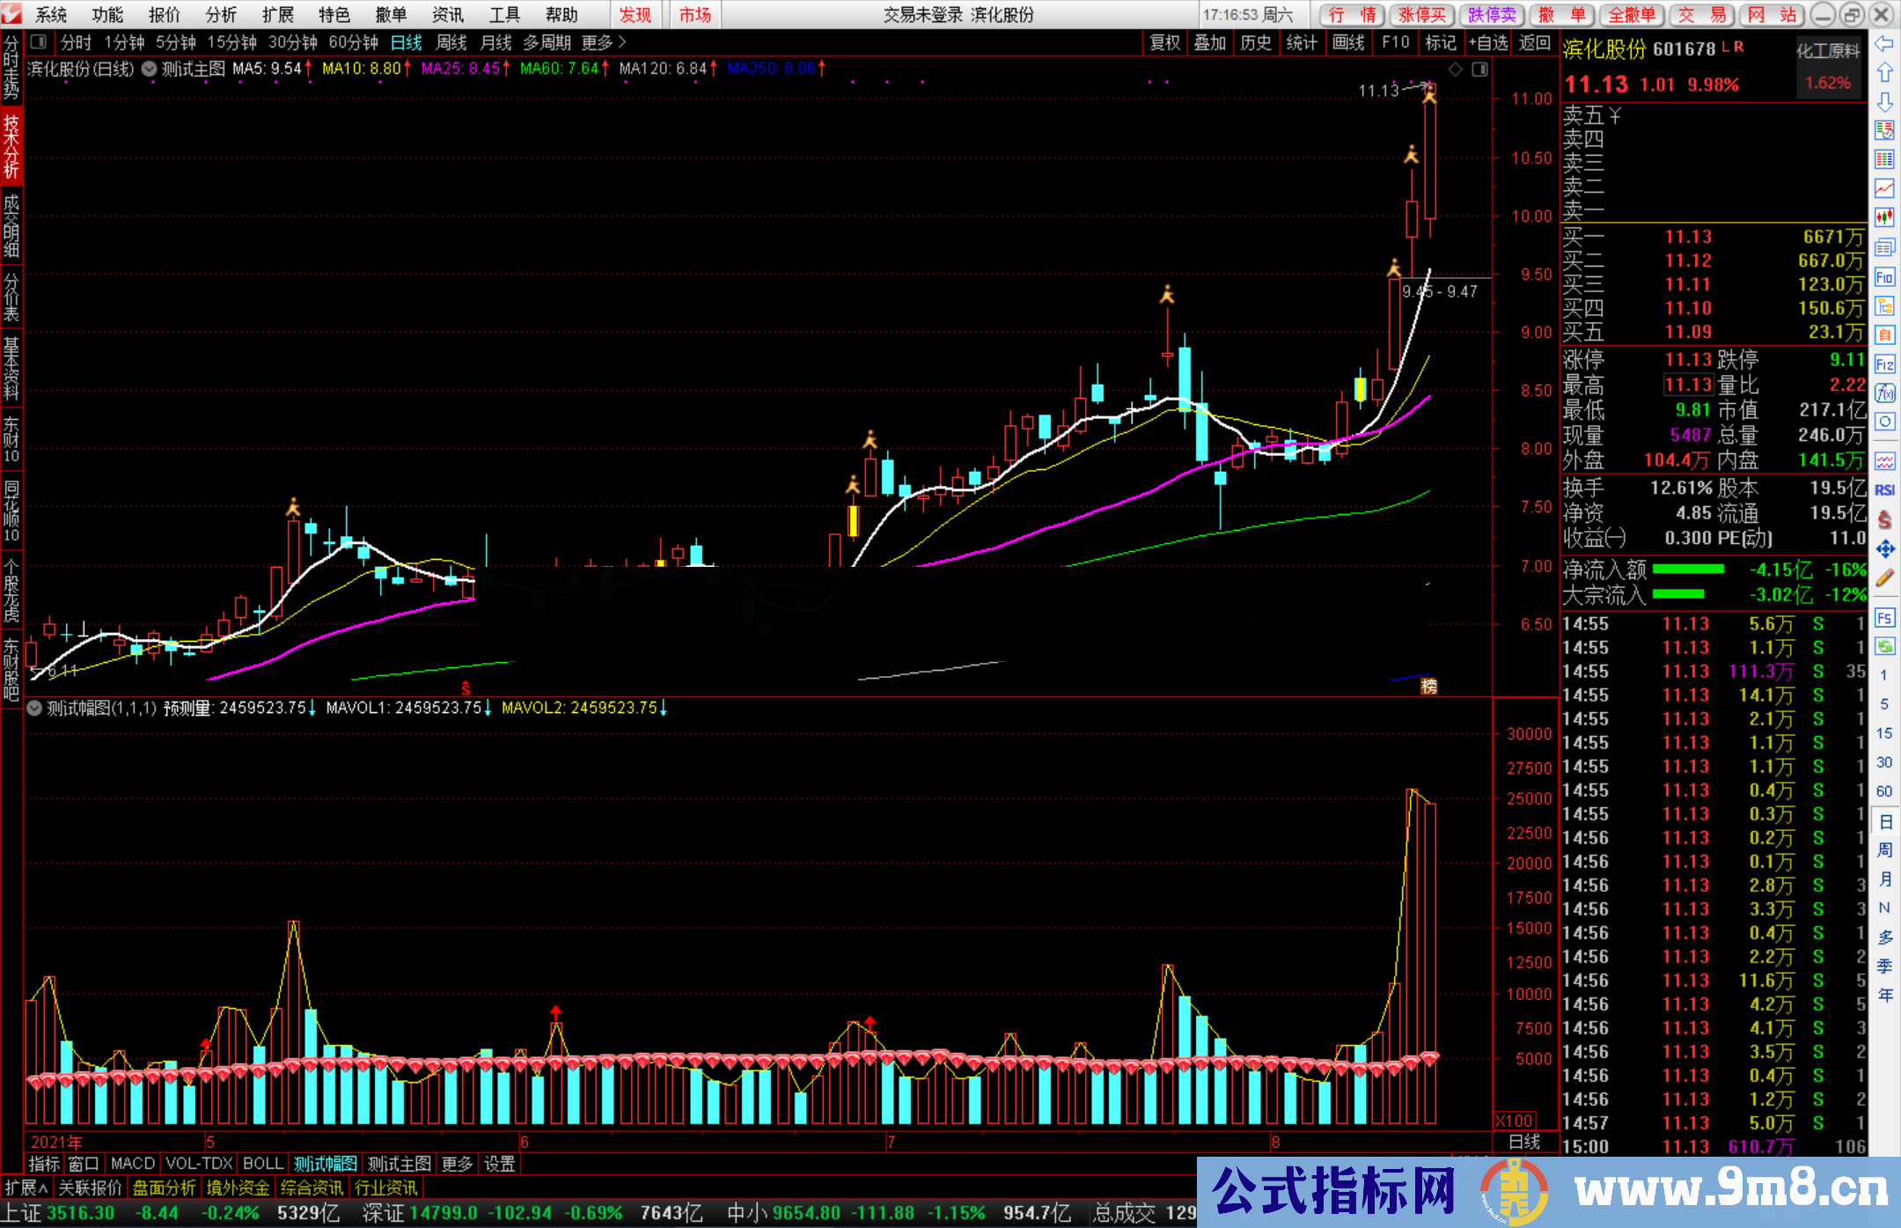Click the 全撤单 button
1901x1228 pixels.
[1632, 15]
